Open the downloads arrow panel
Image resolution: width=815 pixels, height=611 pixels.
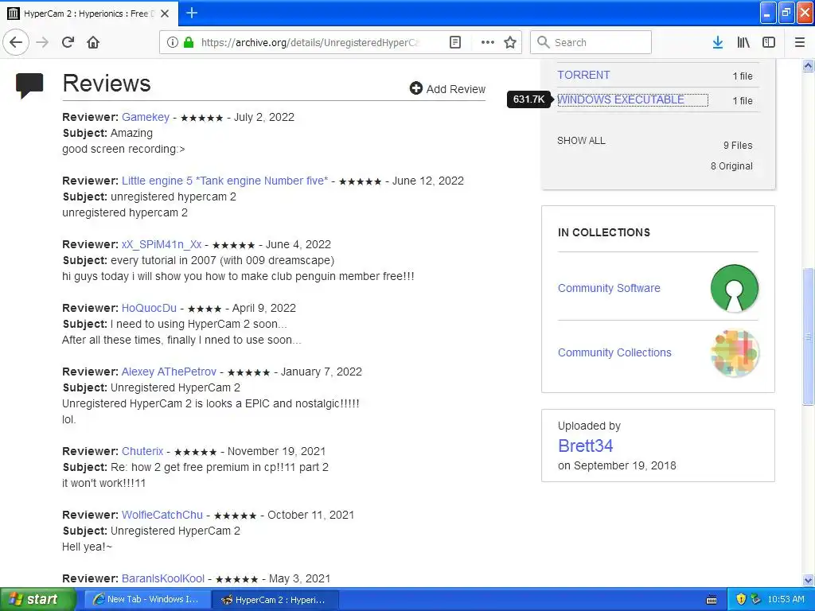[717, 42]
